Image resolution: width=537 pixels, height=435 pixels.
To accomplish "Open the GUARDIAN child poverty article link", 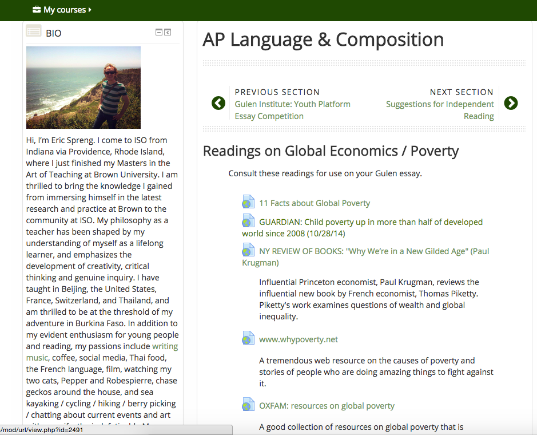I will [363, 228].
